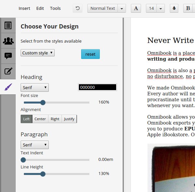Image resolution: width=195 pixels, height=192 pixels.
Task: Click the undo arrow toolbar icon
Action: pos(78,8)
